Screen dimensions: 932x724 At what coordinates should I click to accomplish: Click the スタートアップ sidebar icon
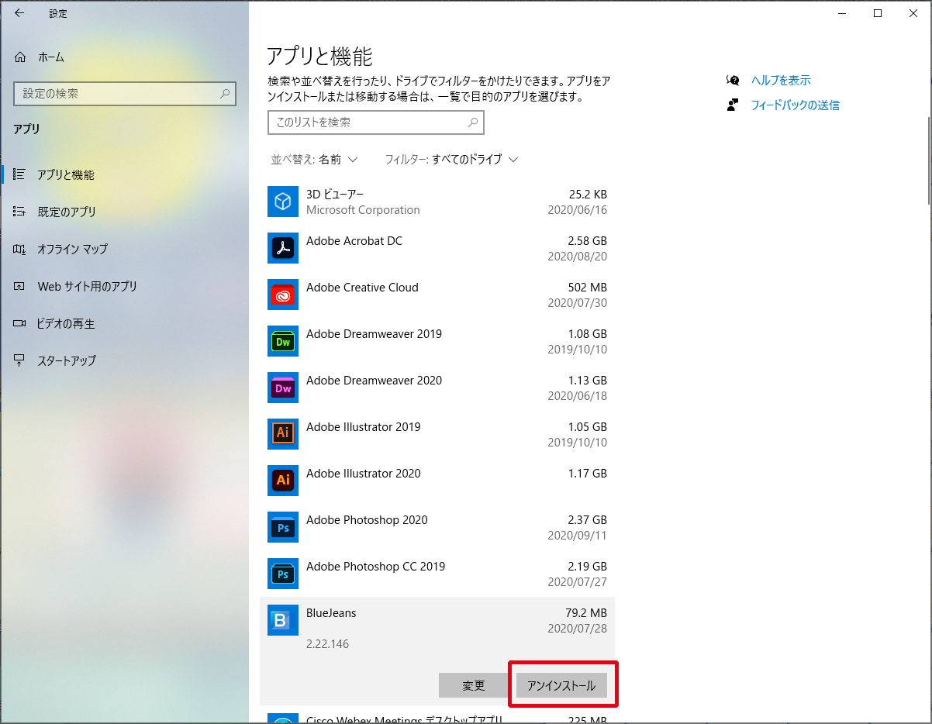20,360
